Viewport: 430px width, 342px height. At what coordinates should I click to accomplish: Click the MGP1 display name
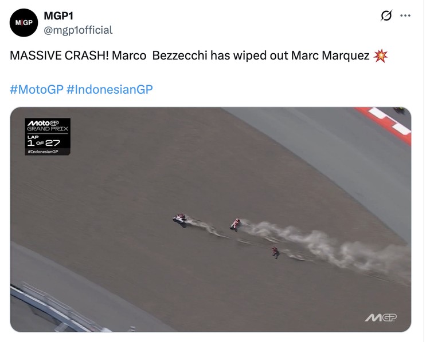tap(58, 16)
